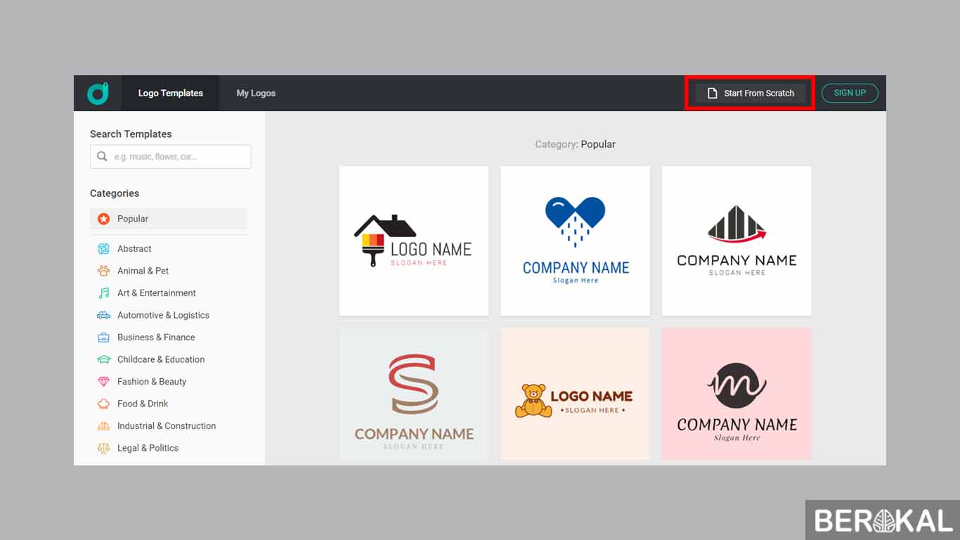Viewport: 960px width, 540px height.
Task: Select the Abstract category icon
Action: tap(104, 249)
